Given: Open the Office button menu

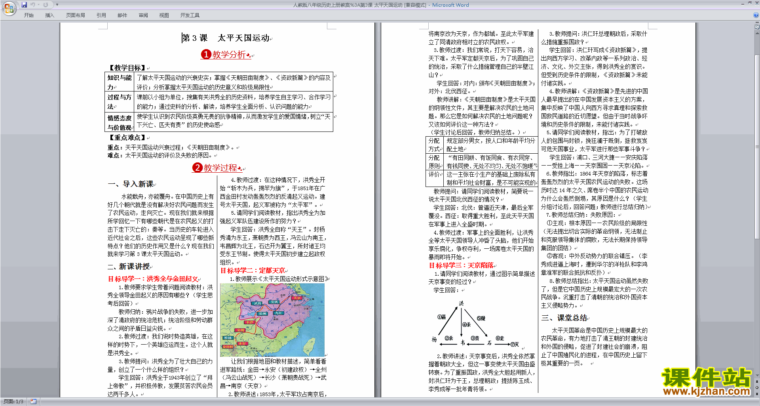Looking at the screenshot, I should [x=9, y=8].
